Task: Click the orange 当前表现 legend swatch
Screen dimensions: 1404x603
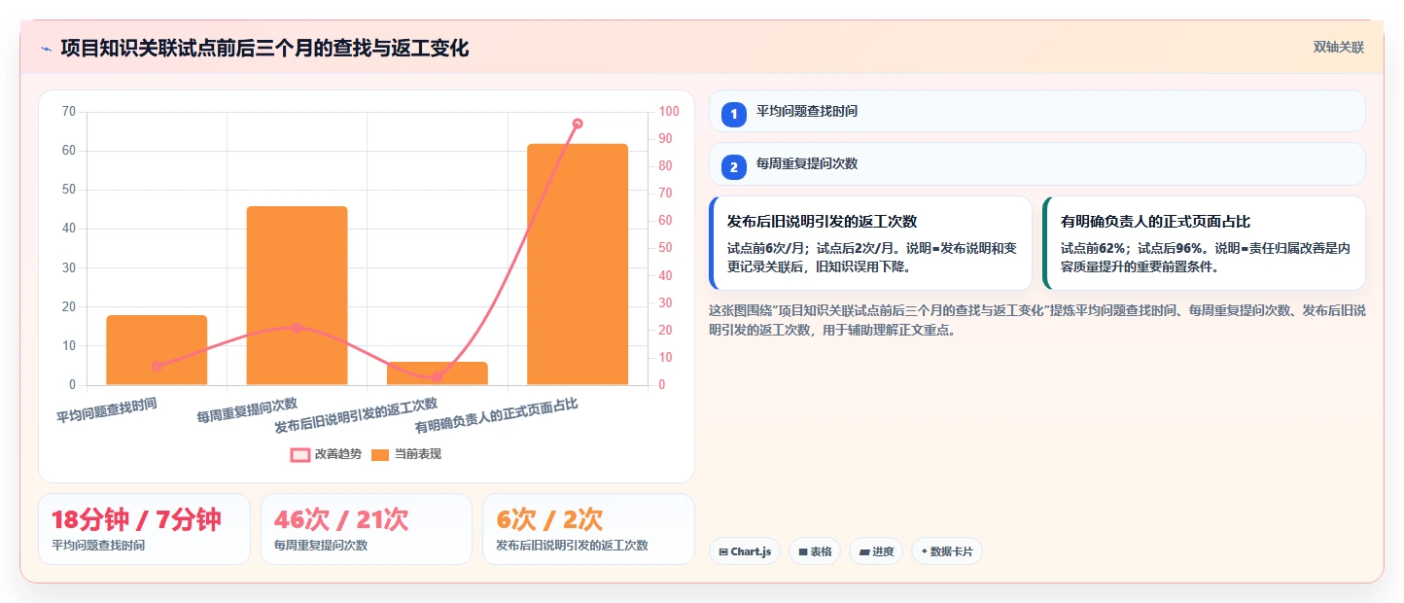Action: 380,454
